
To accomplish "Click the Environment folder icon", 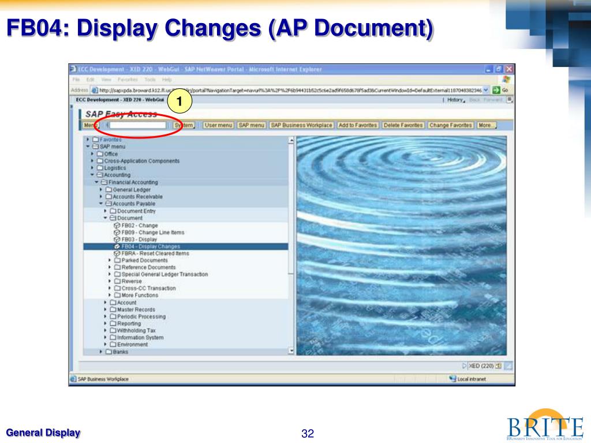I will [113, 344].
